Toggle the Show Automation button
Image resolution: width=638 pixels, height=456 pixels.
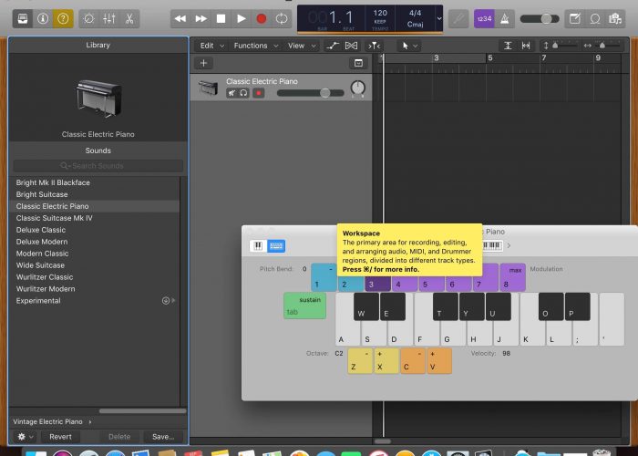click(x=333, y=46)
